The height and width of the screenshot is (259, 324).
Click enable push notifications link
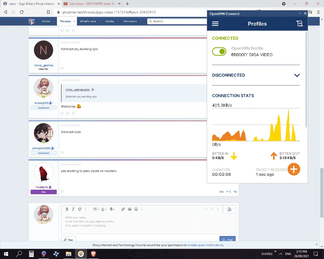pyautogui.click(x=206, y=245)
